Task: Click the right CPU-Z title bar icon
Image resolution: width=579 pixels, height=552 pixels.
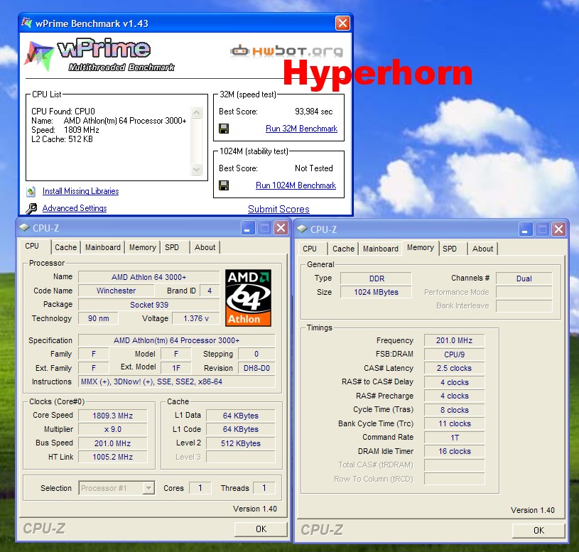Action: point(302,229)
